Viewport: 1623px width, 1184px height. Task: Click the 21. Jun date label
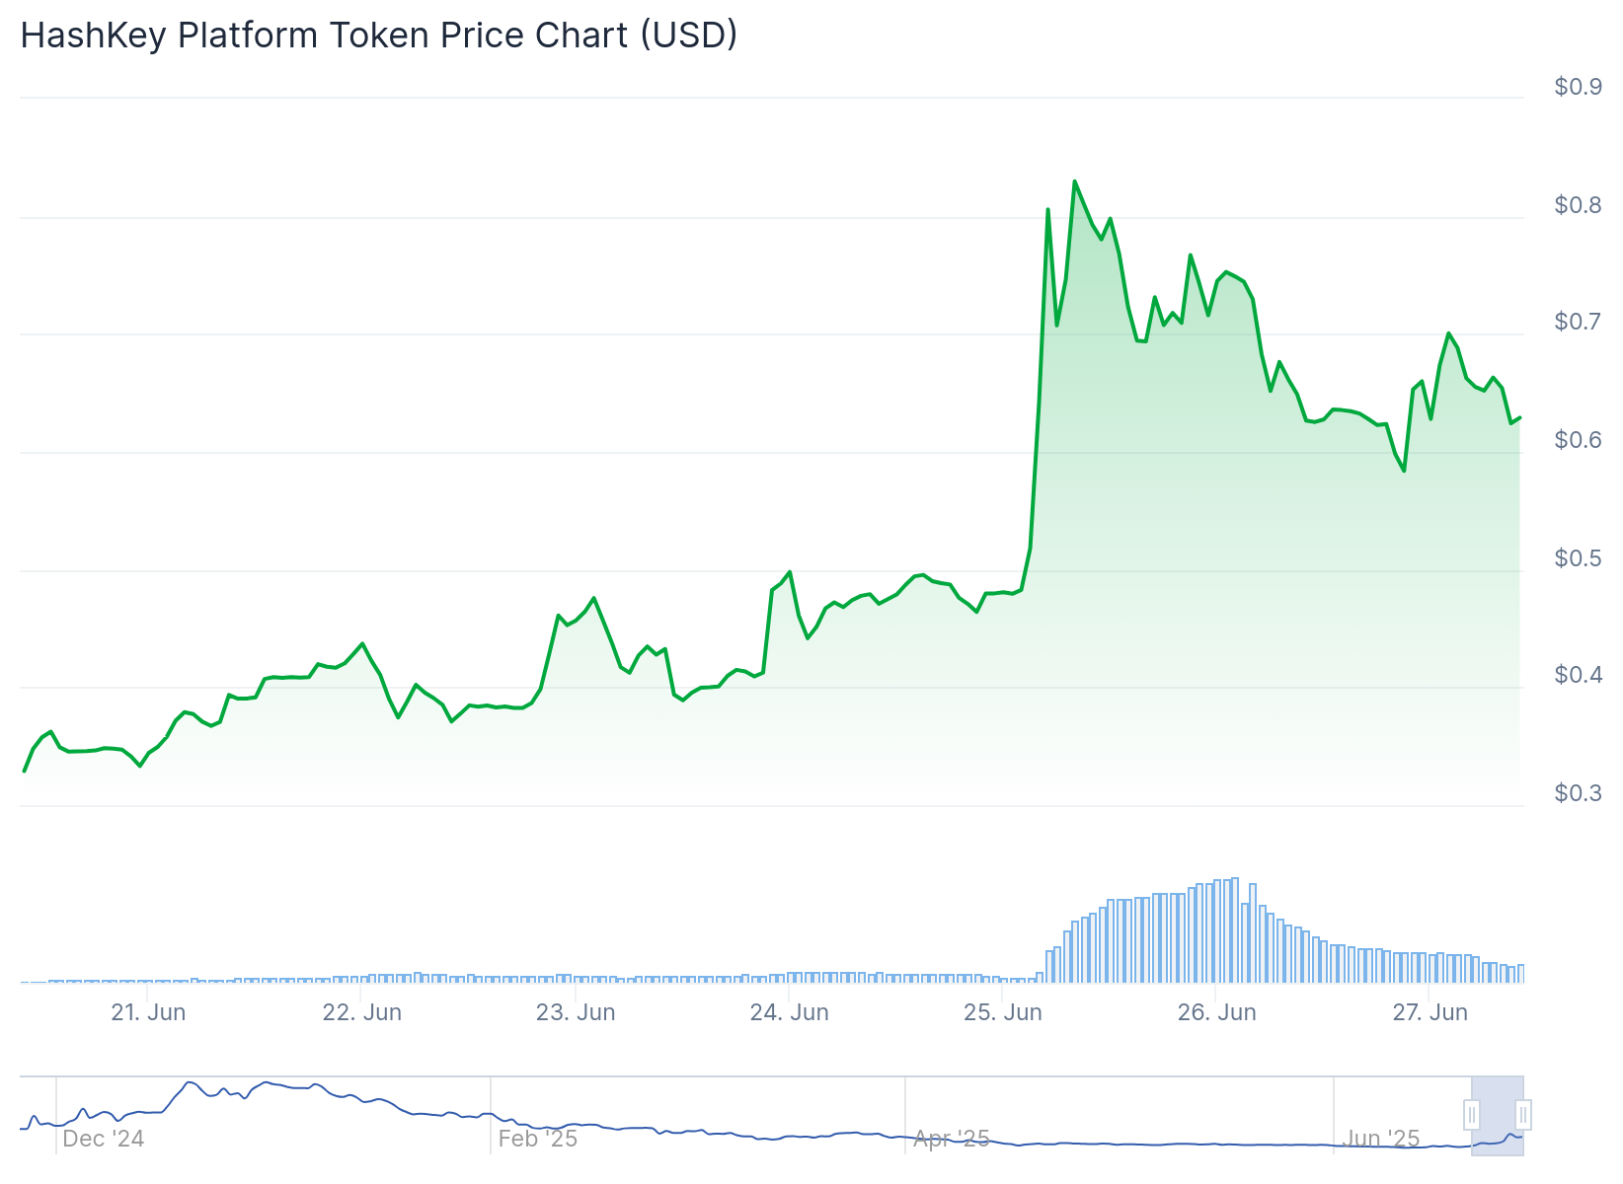148,1012
